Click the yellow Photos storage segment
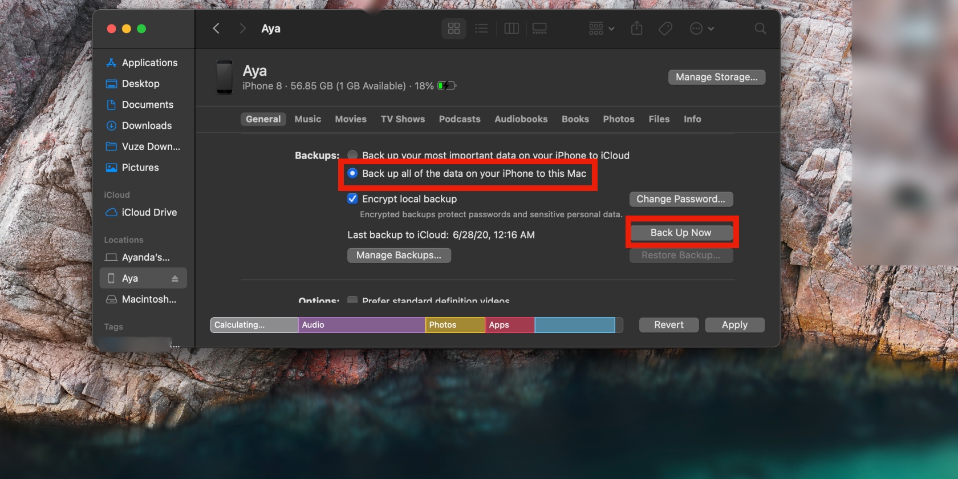The image size is (958, 479). (x=455, y=325)
